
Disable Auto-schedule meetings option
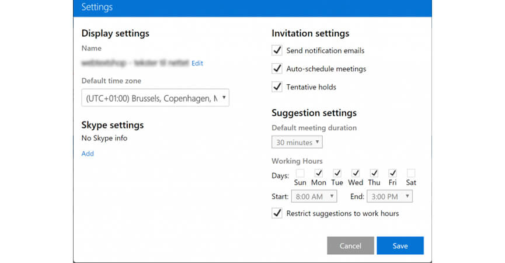pos(277,69)
